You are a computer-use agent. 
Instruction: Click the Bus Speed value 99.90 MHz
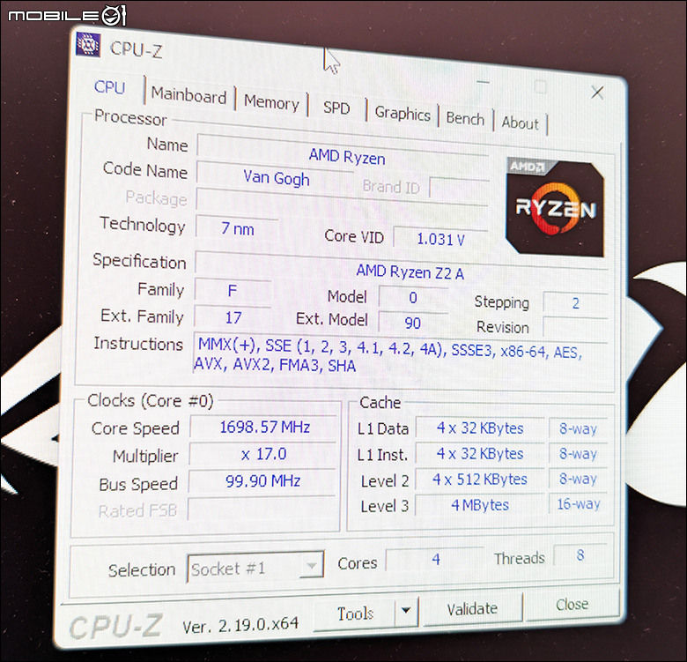tap(262, 481)
